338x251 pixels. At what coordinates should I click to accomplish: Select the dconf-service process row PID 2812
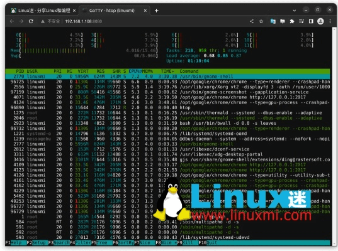coord(167,149)
